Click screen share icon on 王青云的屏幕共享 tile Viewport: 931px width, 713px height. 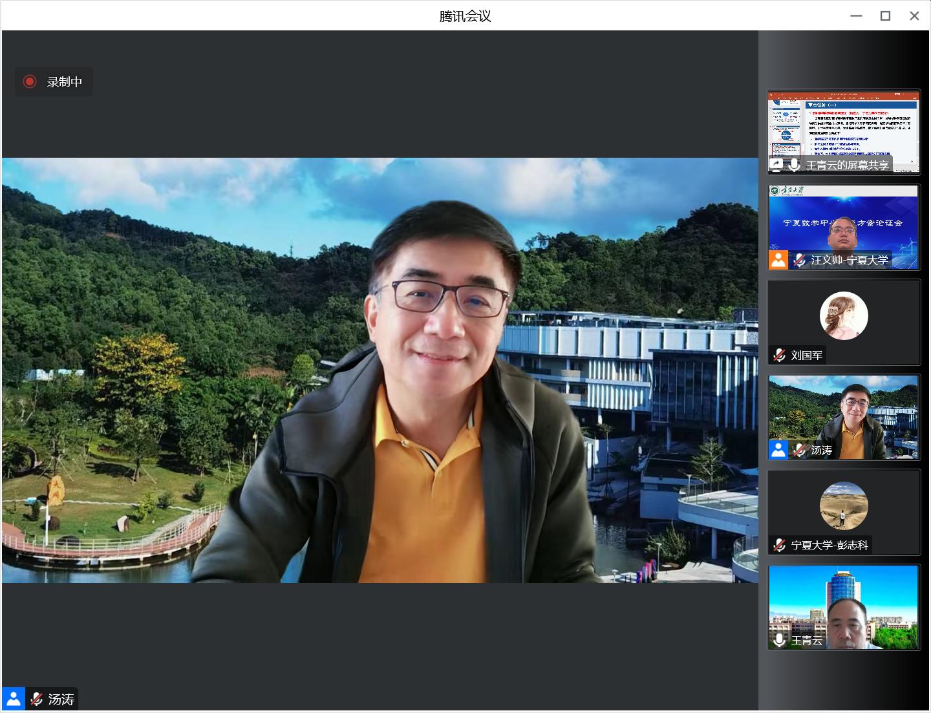tap(776, 165)
